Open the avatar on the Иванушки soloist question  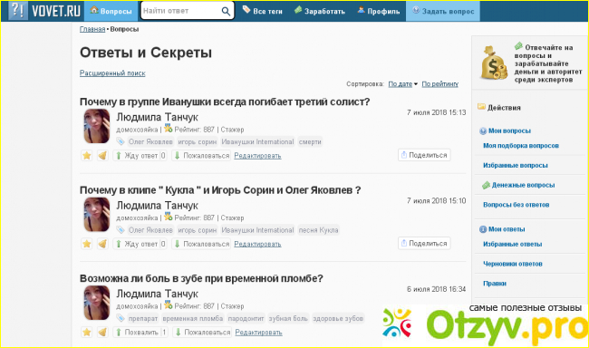(x=97, y=126)
